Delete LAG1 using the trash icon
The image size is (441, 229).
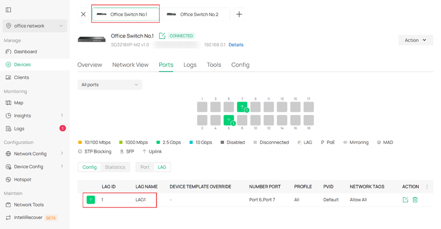click(x=415, y=199)
